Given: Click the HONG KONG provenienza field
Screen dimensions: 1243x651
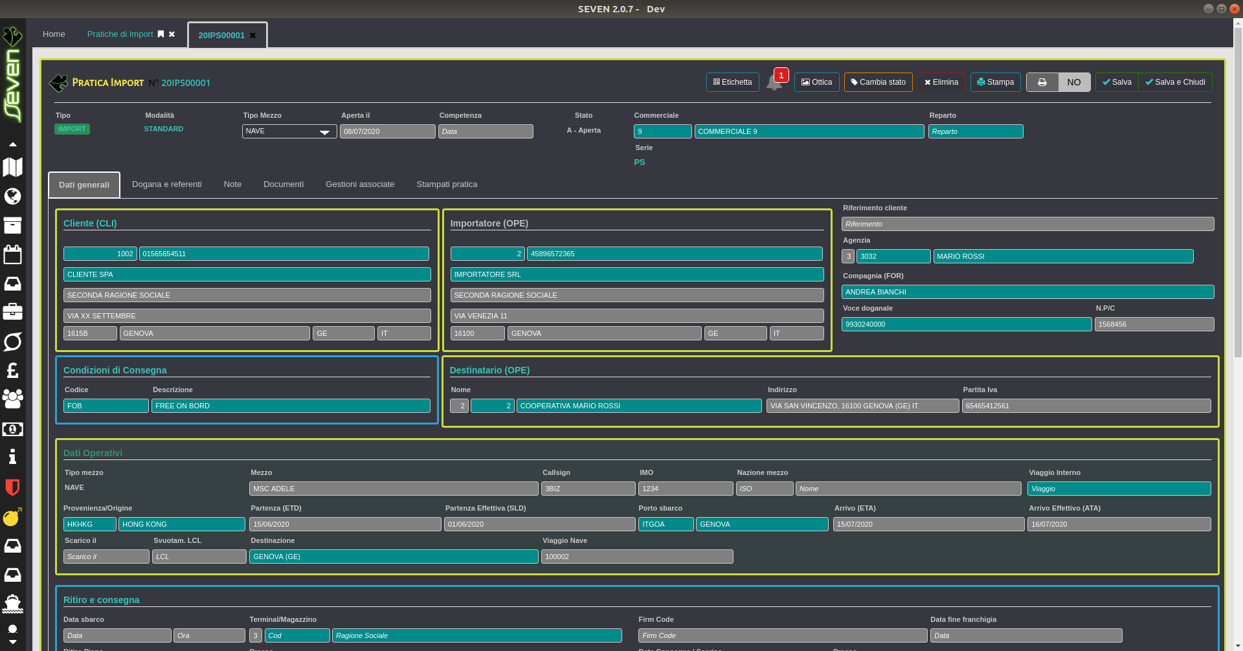Looking at the screenshot, I should [182, 524].
